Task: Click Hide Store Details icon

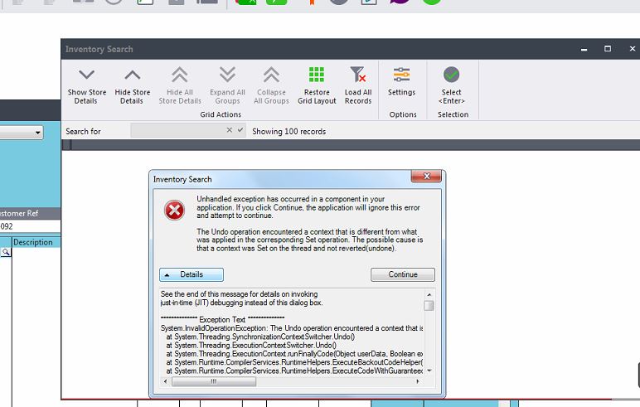Action: point(132,76)
